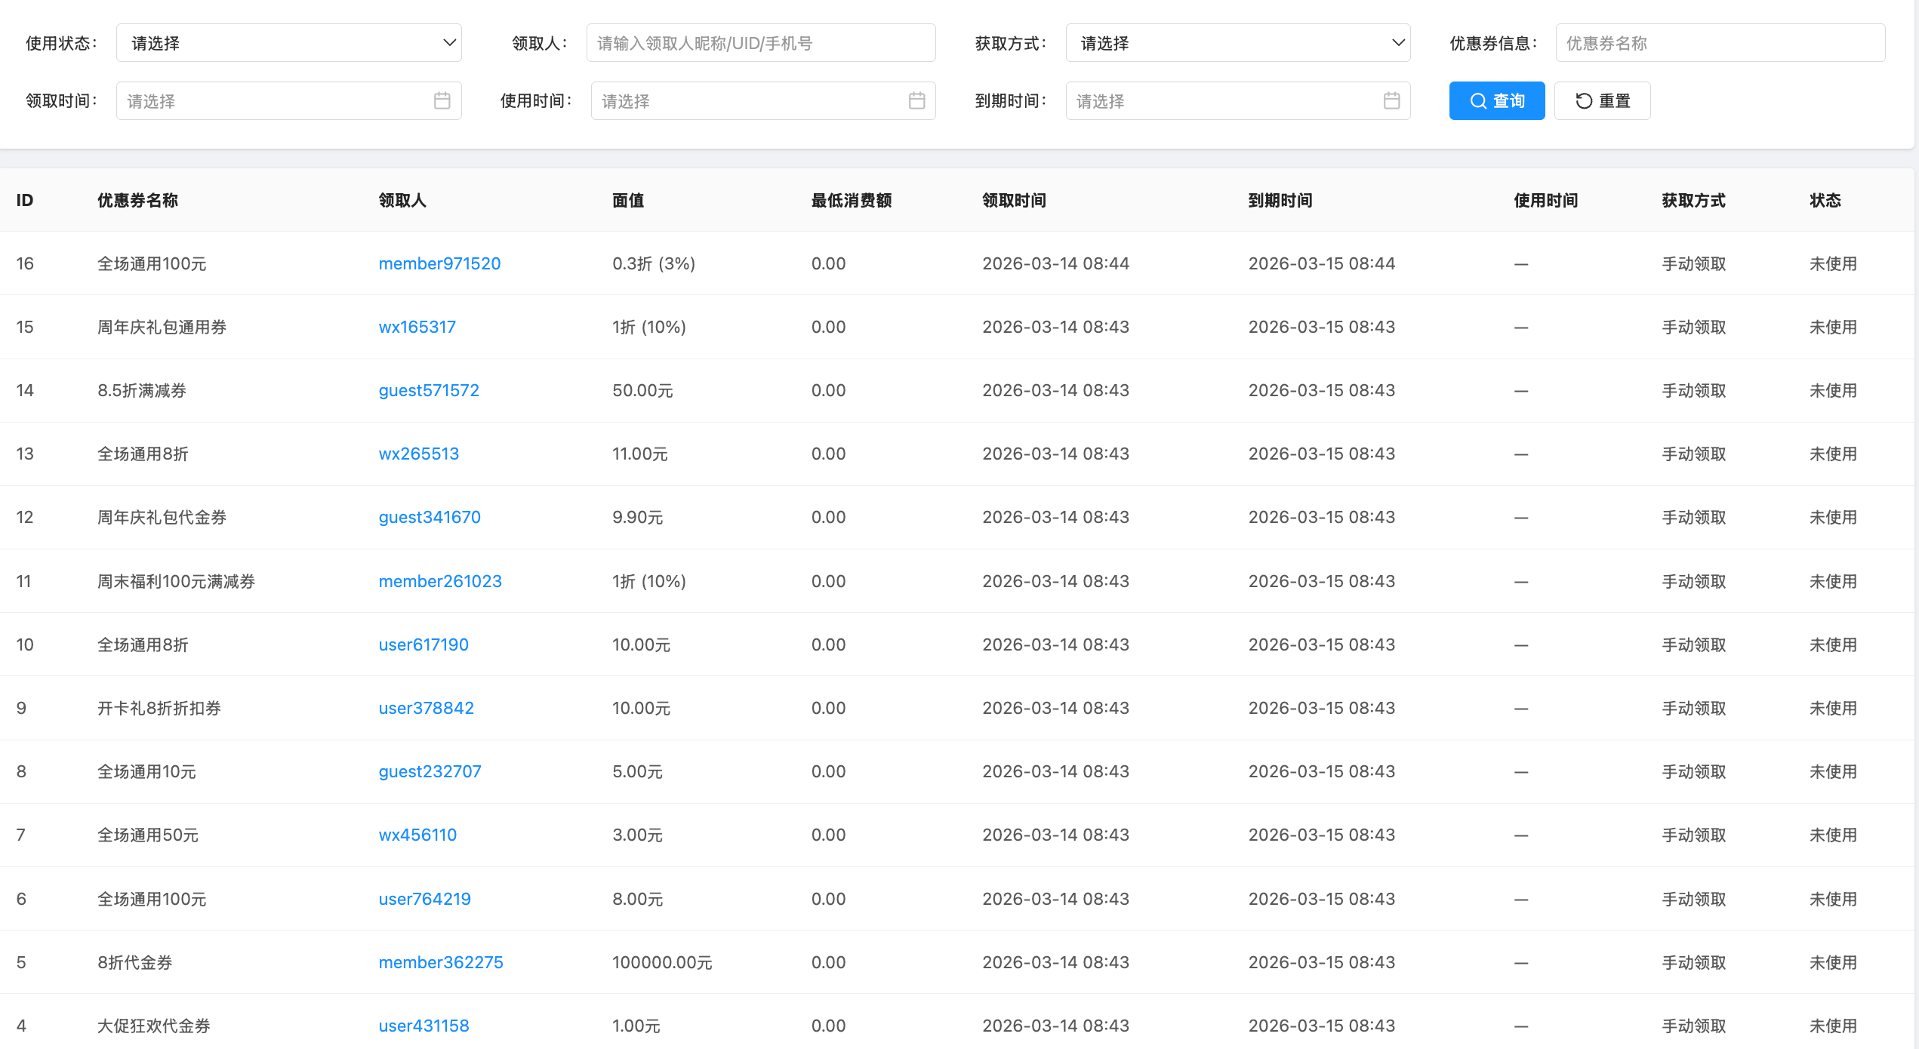Screen dimensions: 1919x1049
Task: Select coupon name 8.5折满减券
Action: pos(142,390)
